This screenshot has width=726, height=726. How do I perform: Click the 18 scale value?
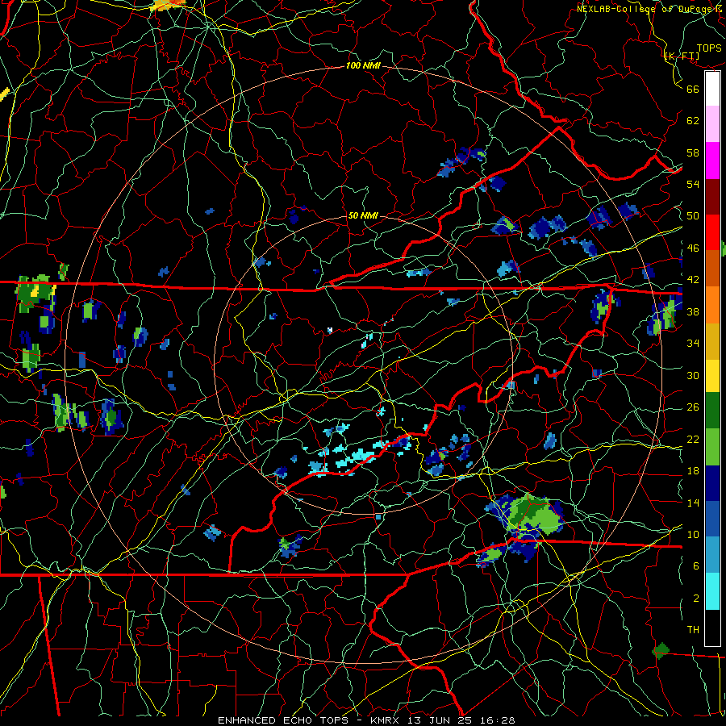693,471
